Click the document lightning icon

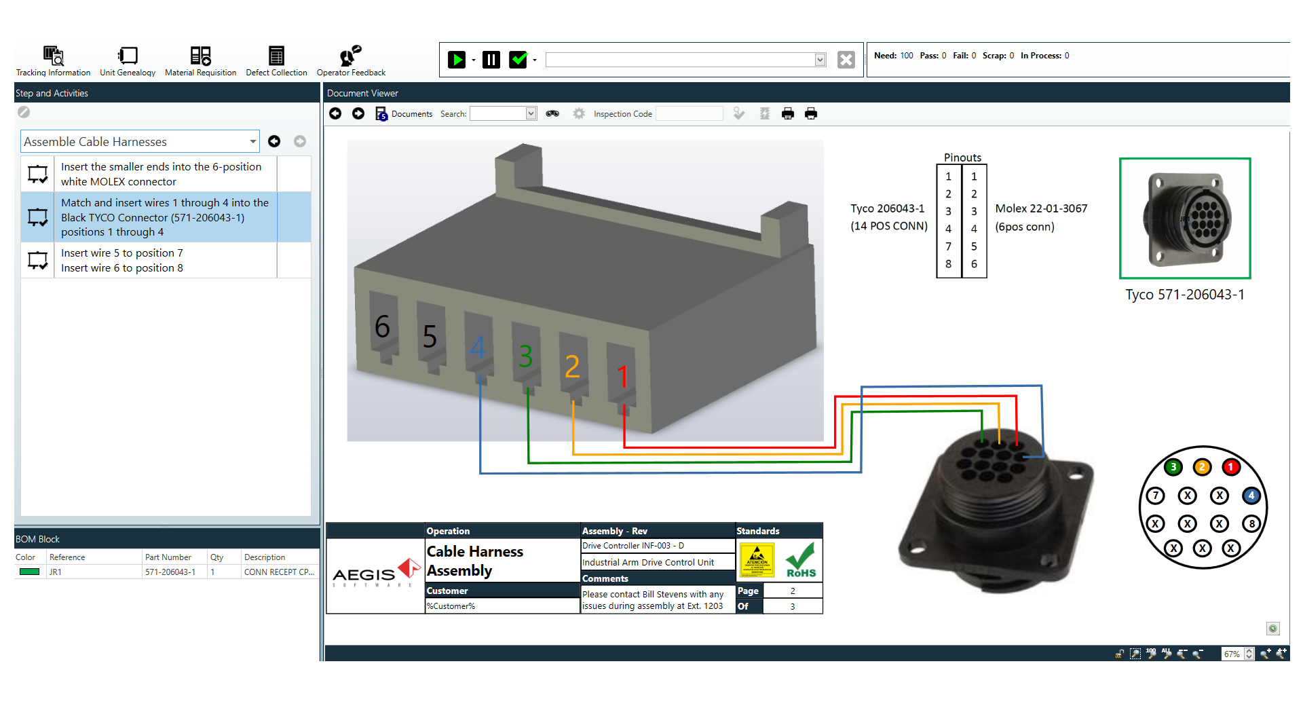(765, 113)
